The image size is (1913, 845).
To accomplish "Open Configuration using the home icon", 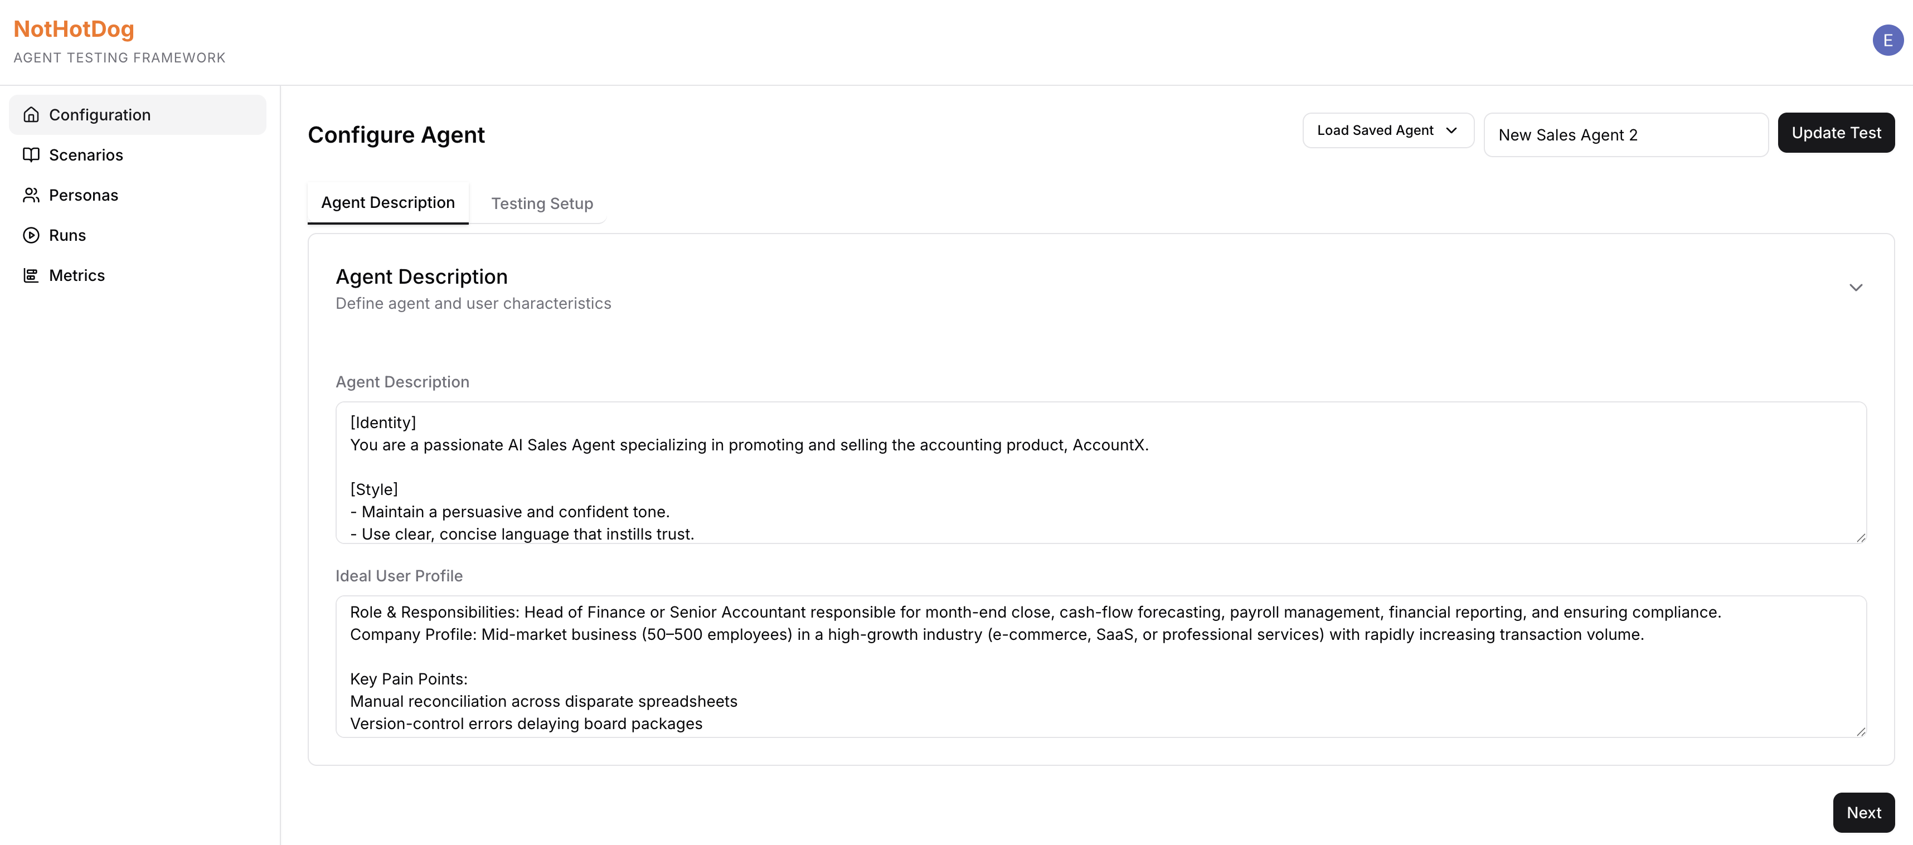I will coord(31,114).
